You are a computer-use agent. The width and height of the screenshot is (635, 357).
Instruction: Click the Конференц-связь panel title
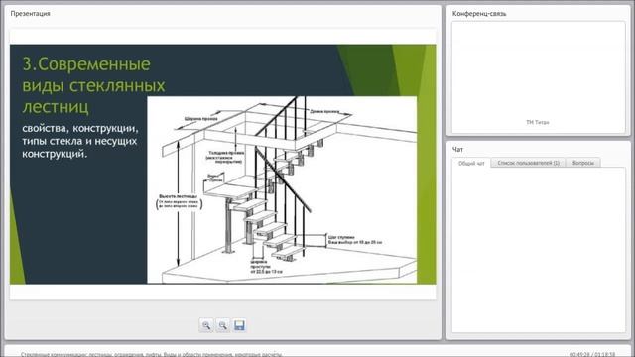pyautogui.click(x=479, y=14)
